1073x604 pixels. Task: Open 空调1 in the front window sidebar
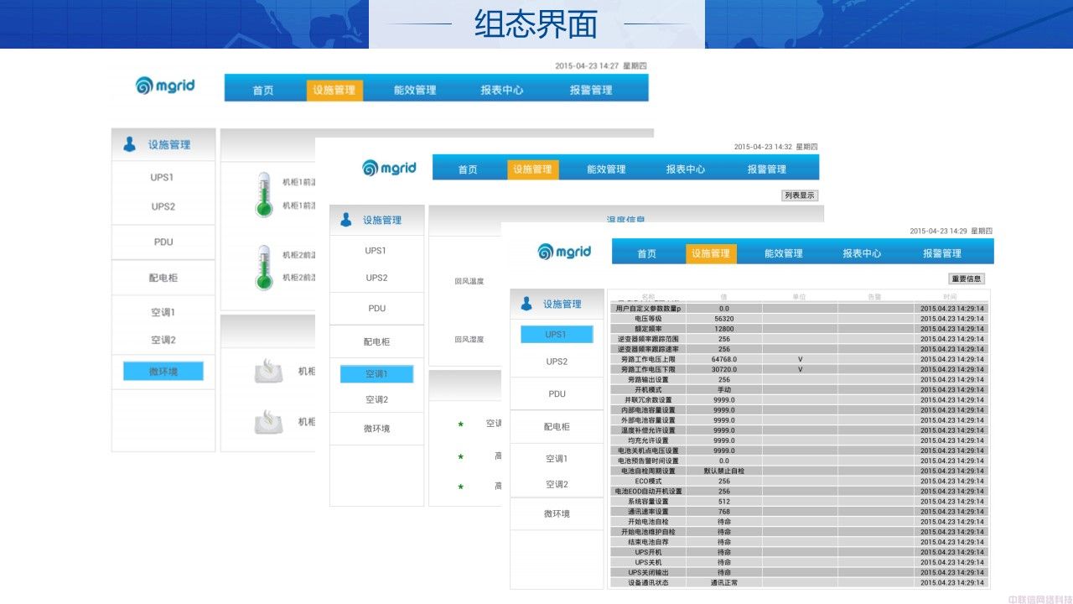557,459
